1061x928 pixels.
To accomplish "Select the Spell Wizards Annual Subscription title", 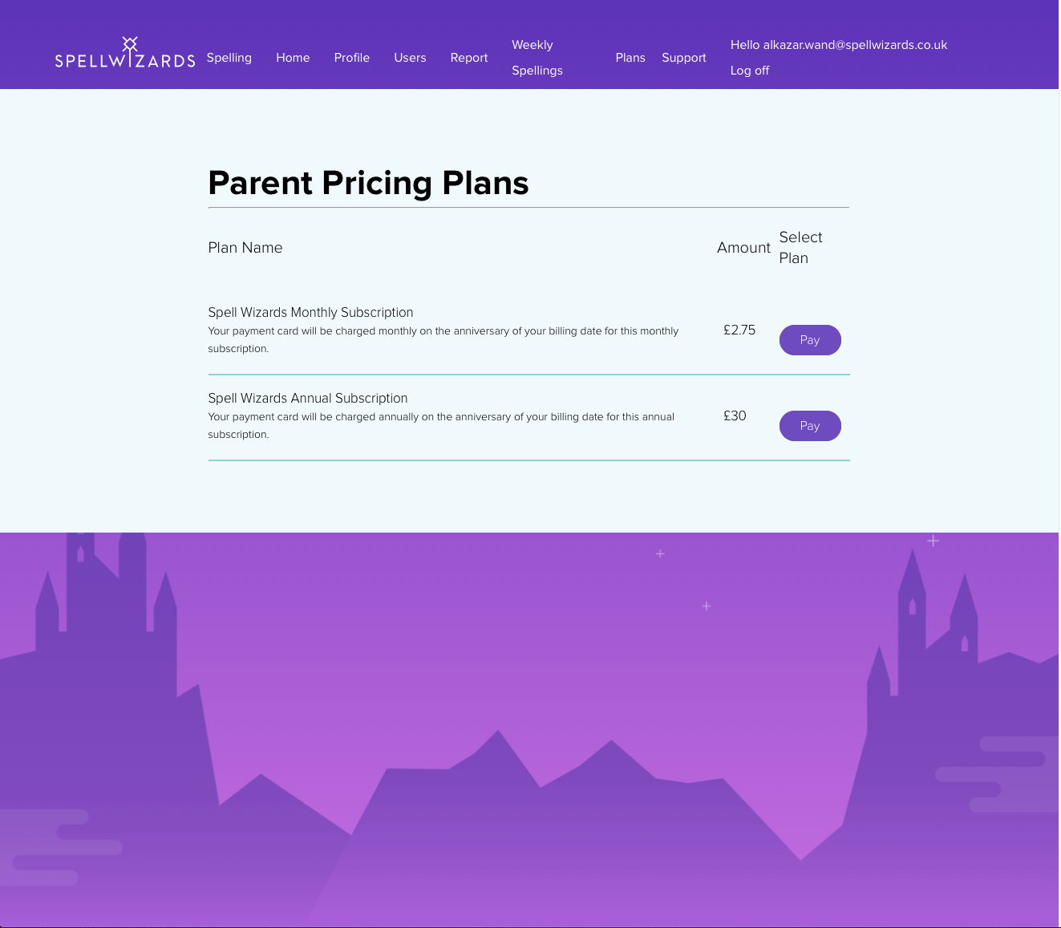I will 308,399.
